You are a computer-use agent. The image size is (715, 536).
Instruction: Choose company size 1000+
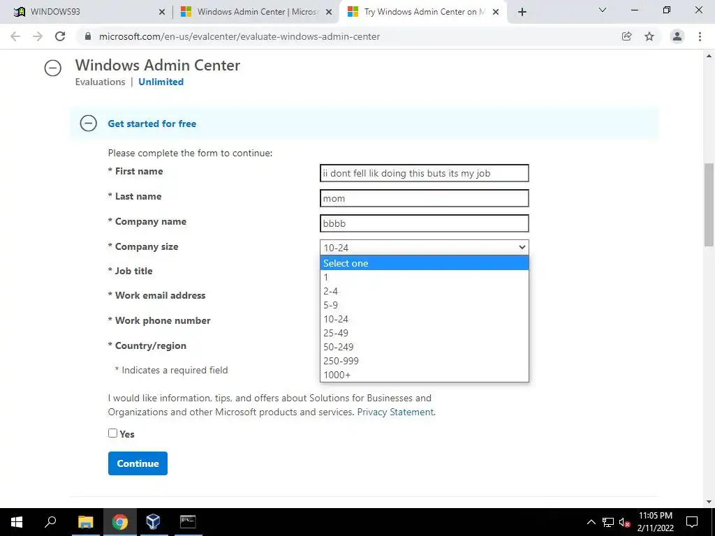(x=424, y=375)
